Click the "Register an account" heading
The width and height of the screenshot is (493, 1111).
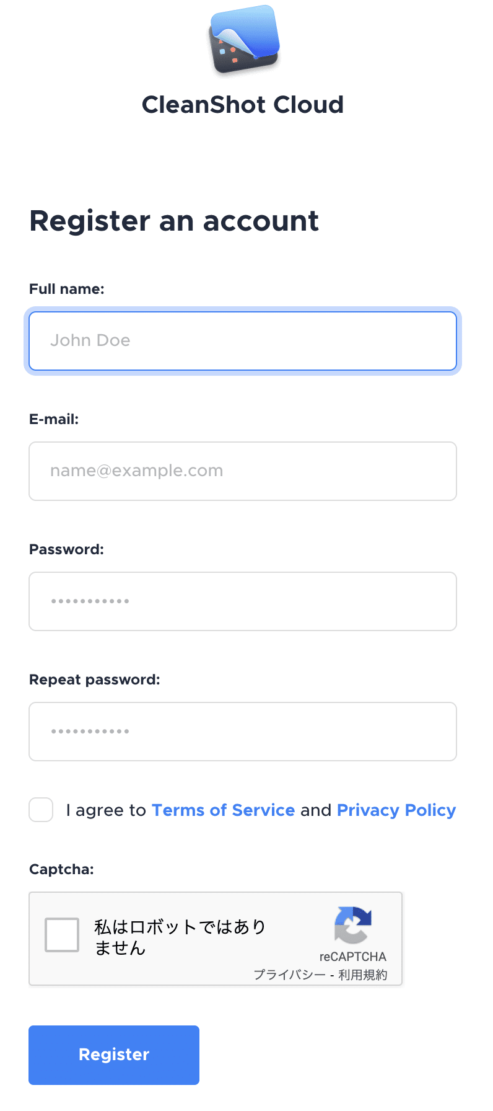point(174,221)
